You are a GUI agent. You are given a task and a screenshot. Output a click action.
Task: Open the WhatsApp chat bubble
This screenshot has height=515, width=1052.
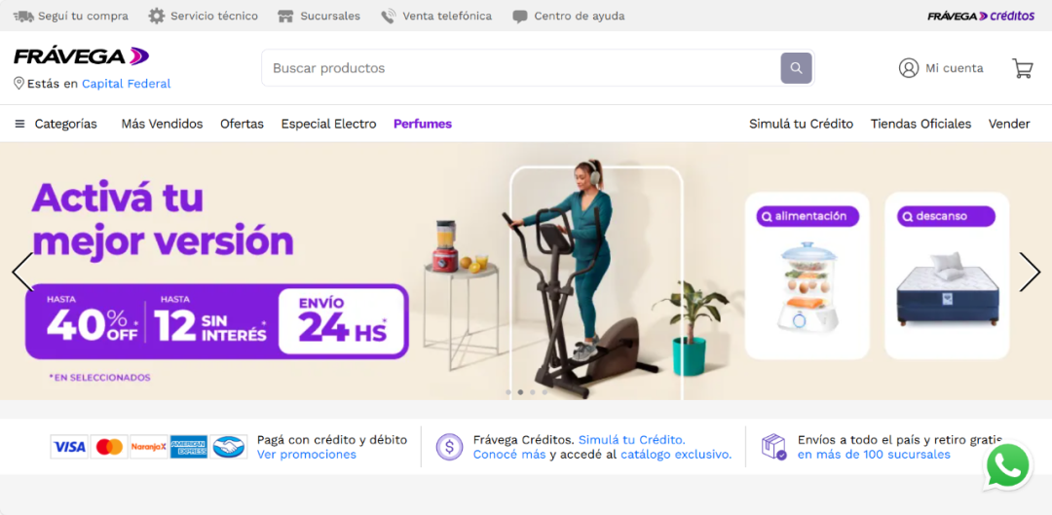pos(1008,466)
